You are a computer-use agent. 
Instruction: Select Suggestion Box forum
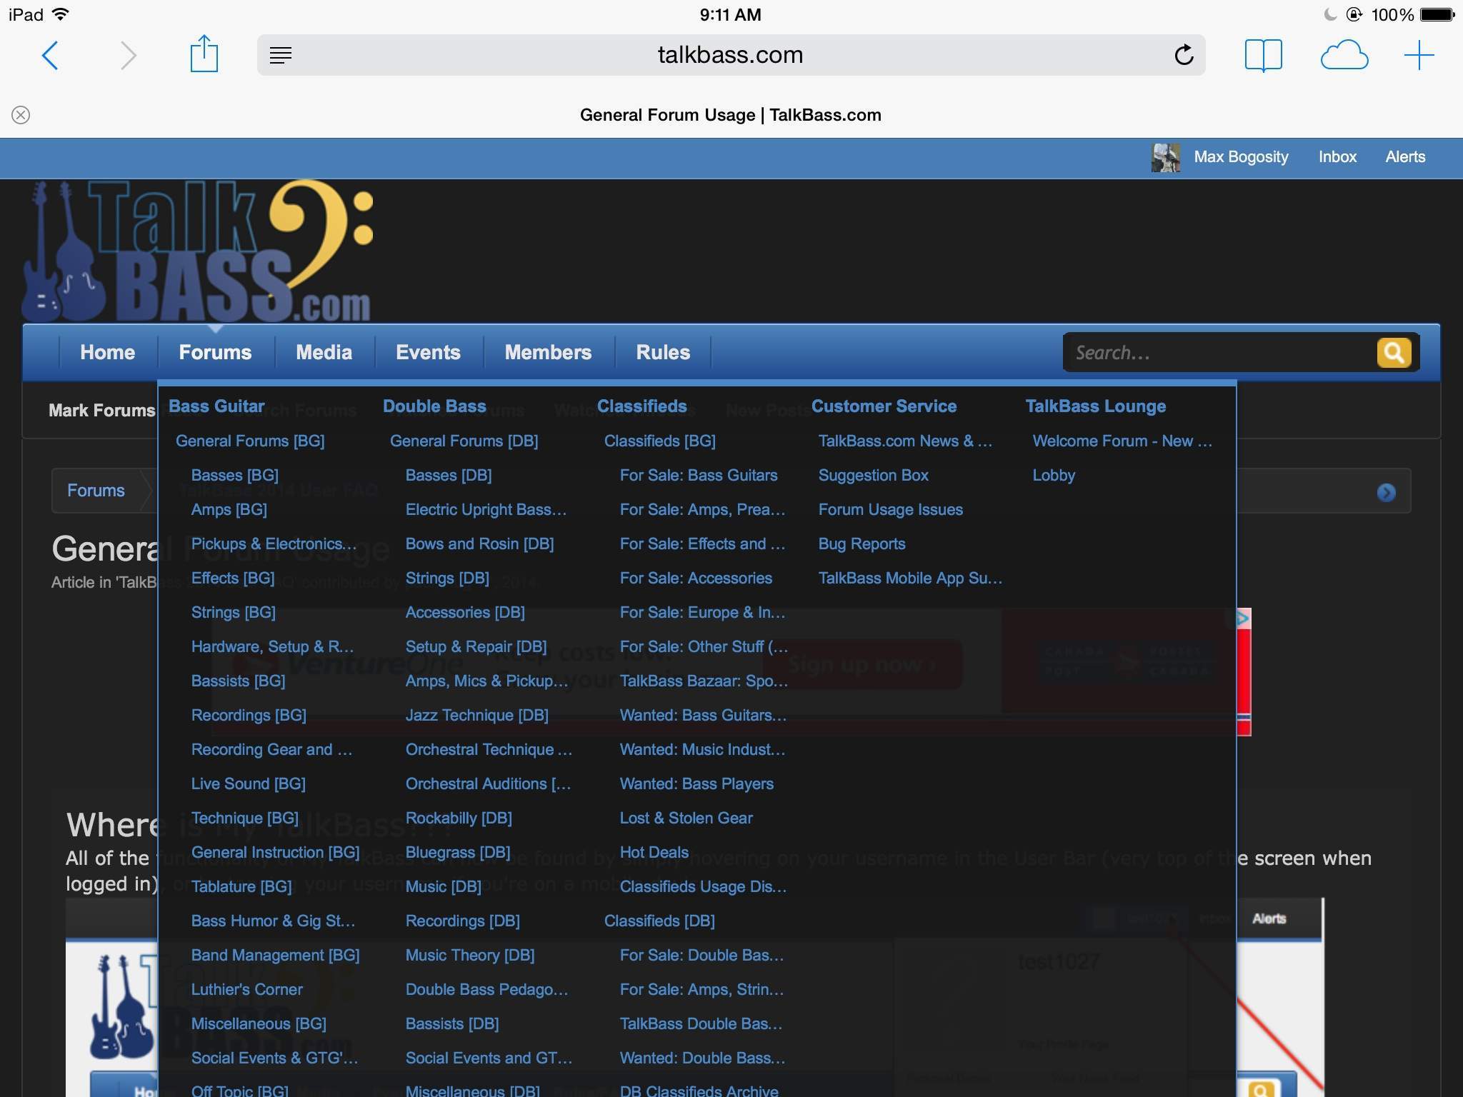(874, 476)
